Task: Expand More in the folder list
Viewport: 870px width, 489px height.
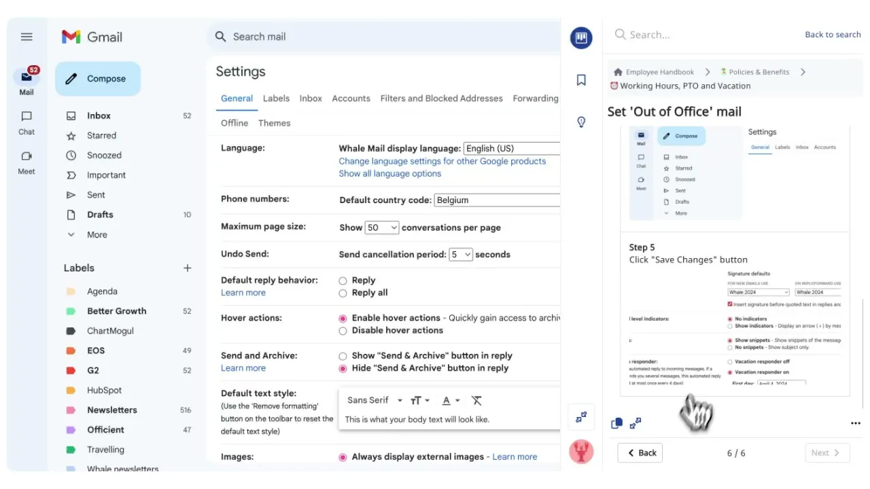Action: (x=97, y=235)
